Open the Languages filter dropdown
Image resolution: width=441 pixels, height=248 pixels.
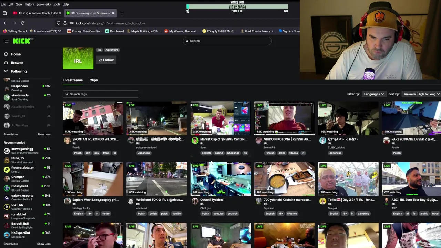(x=374, y=94)
